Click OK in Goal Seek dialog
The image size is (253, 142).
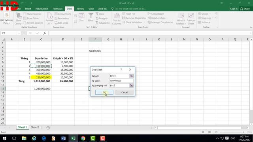pos(104,92)
